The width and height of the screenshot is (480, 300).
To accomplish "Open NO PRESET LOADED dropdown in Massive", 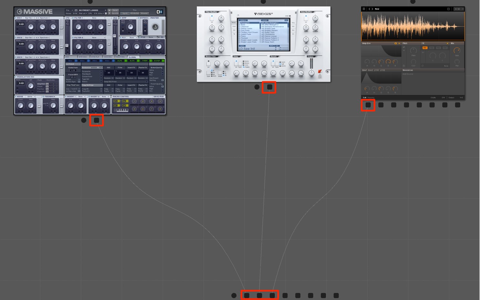I will pos(92,10).
